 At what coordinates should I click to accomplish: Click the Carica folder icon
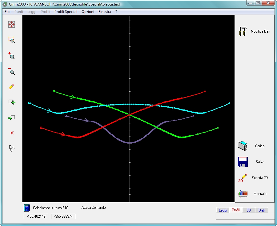tap(243, 146)
